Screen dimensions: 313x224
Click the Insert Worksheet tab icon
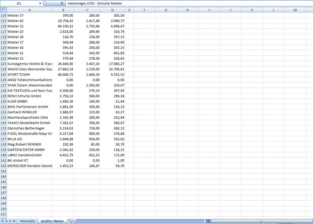[70, 221]
